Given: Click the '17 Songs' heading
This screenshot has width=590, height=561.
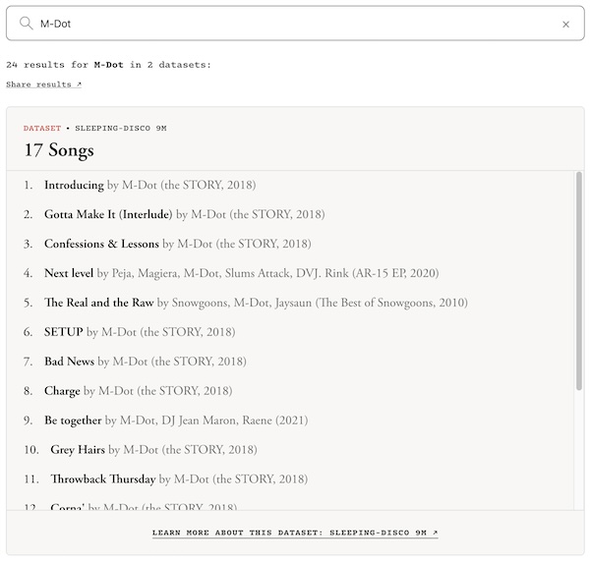Looking at the screenshot, I should click(x=59, y=150).
